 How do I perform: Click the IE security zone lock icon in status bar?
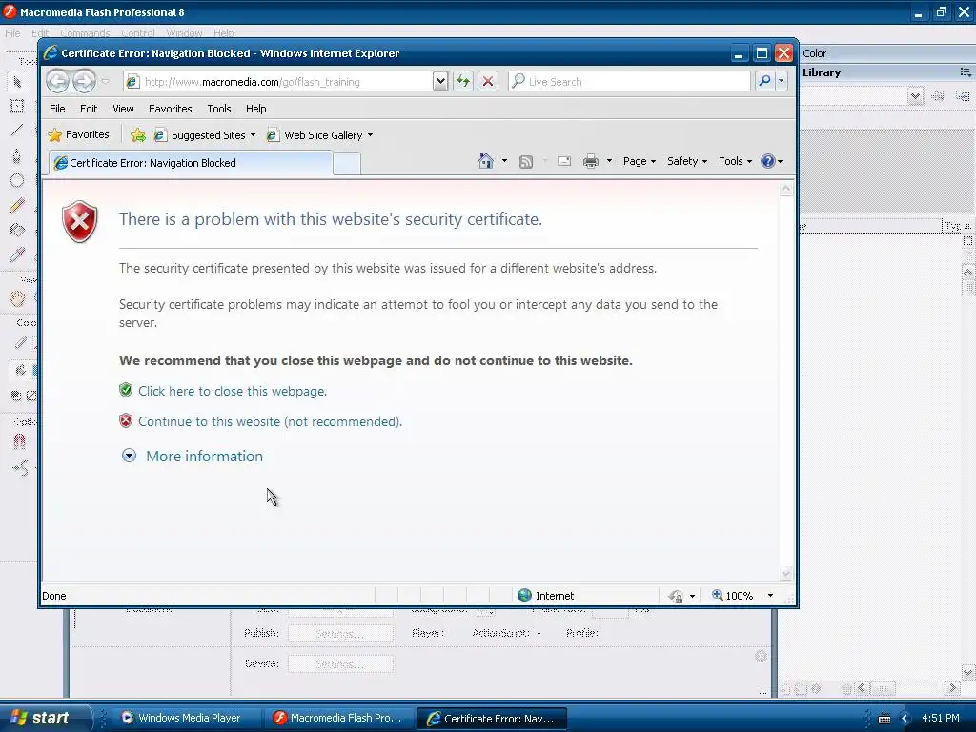(676, 596)
